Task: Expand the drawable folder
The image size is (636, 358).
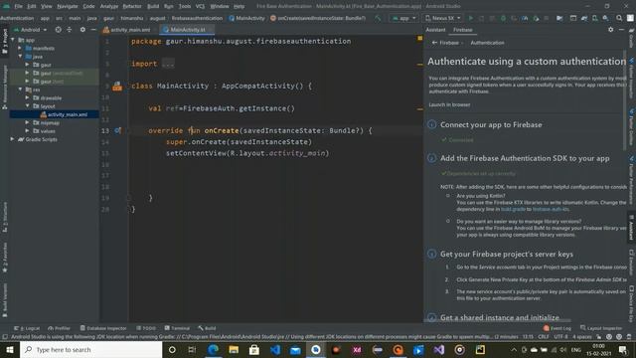Action: [x=27, y=97]
